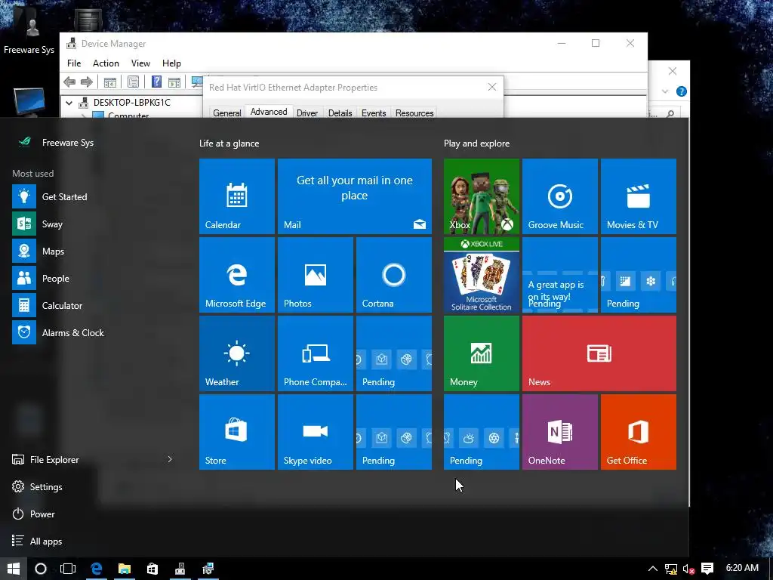This screenshot has width=773, height=580.
Task: Open File Explorer from the taskbar
Action: coord(125,569)
